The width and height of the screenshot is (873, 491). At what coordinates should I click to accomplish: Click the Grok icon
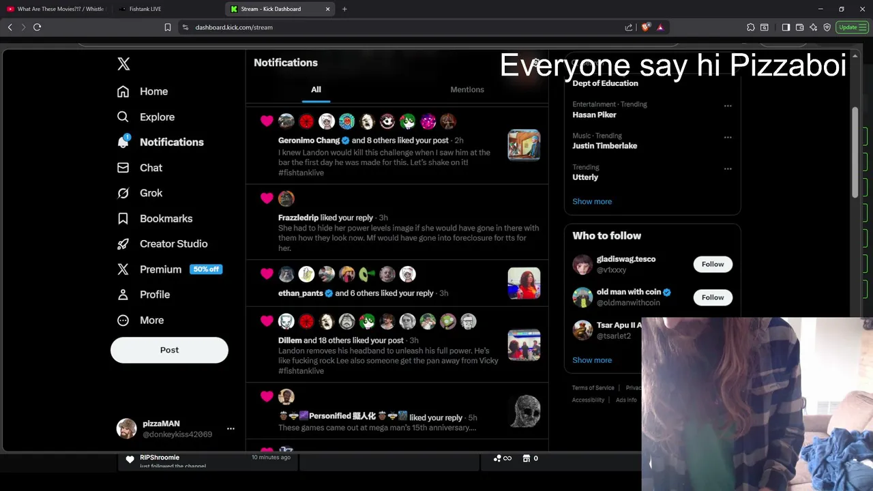pos(123,193)
